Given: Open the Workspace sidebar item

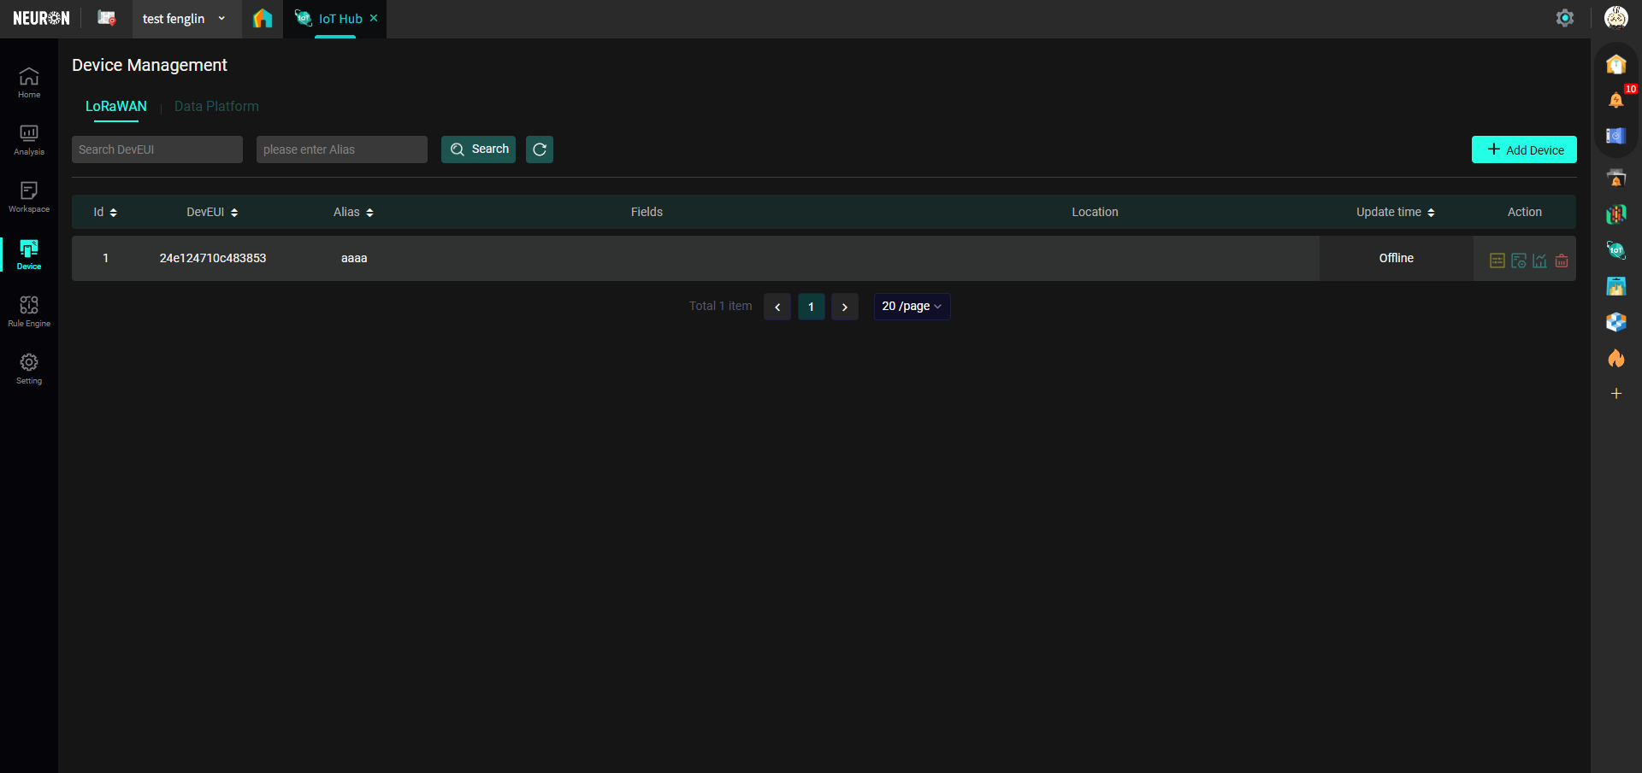Looking at the screenshot, I should tap(29, 196).
